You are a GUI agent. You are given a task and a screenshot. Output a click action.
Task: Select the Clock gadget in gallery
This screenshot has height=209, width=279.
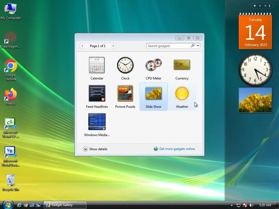125,68
